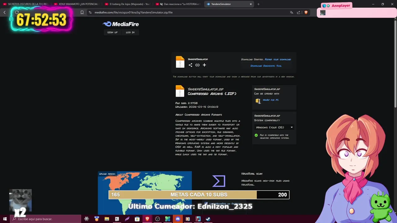Screen dimensions: 397x223
Task: Click SIGN UP on MediaFire
Action: 112,32
